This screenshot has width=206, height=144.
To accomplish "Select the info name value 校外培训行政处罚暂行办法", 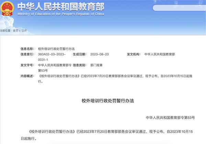I will 56,49.
